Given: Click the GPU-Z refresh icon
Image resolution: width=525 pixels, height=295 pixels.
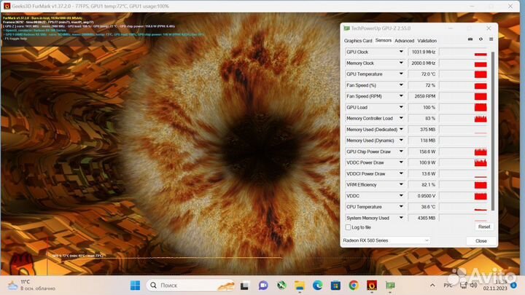Looking at the screenshot, I should [480, 41].
